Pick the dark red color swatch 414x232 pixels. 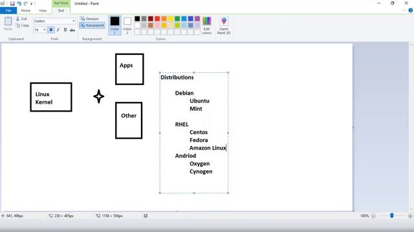pos(151,19)
